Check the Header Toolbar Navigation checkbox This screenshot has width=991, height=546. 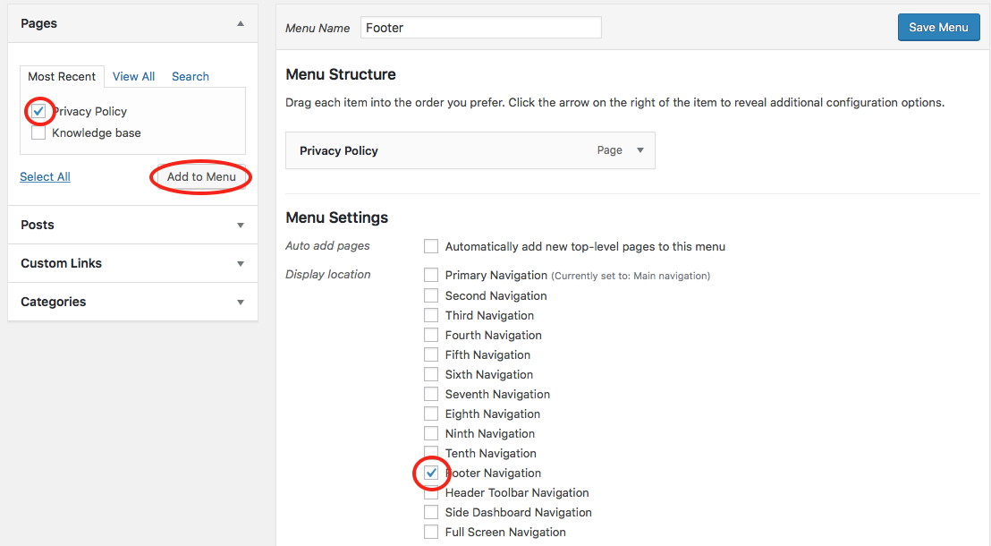point(431,493)
